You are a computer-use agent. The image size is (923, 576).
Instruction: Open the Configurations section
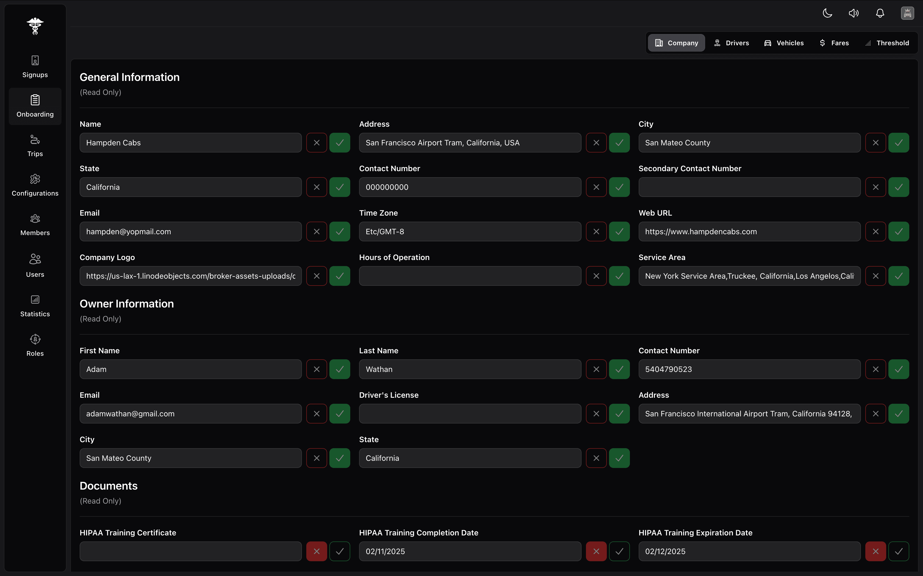point(35,185)
